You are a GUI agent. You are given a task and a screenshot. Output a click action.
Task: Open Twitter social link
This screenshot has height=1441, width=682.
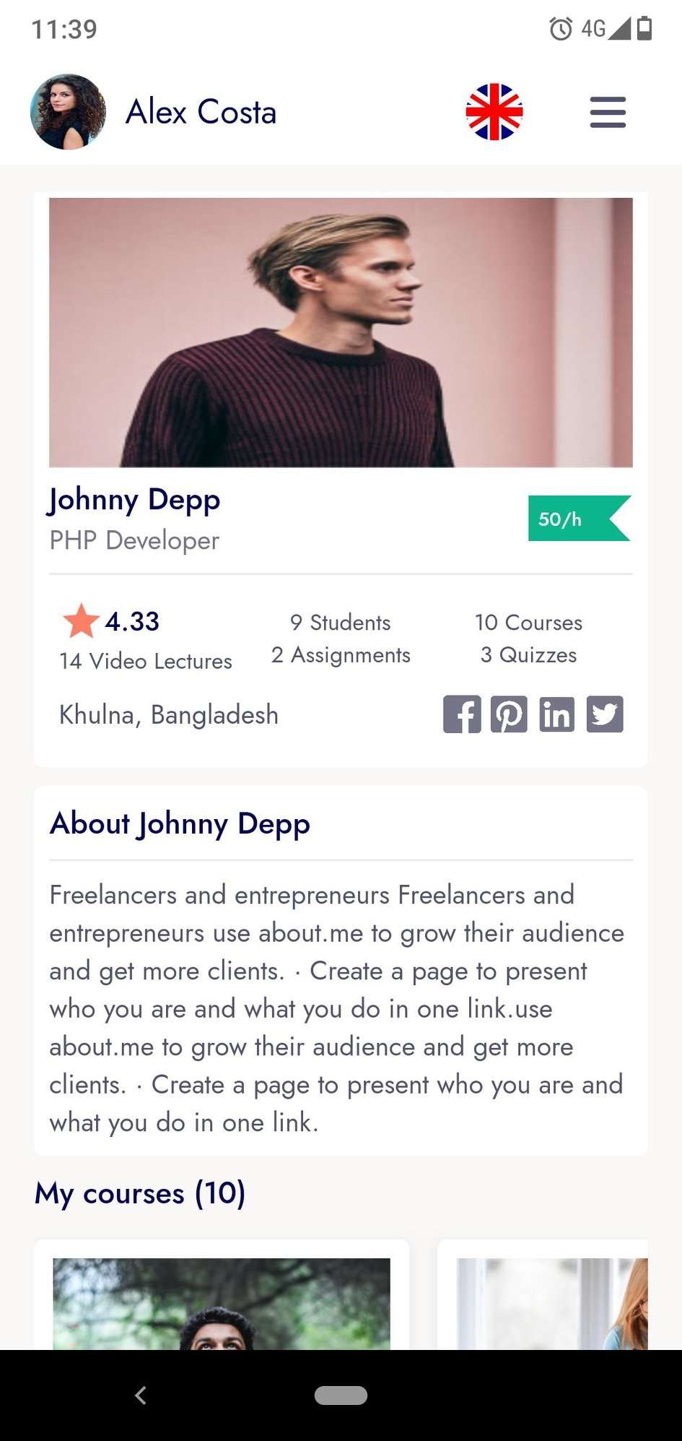pos(605,715)
